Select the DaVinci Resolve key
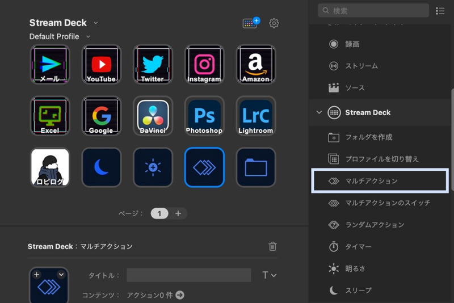454x303 pixels. (x=152, y=115)
